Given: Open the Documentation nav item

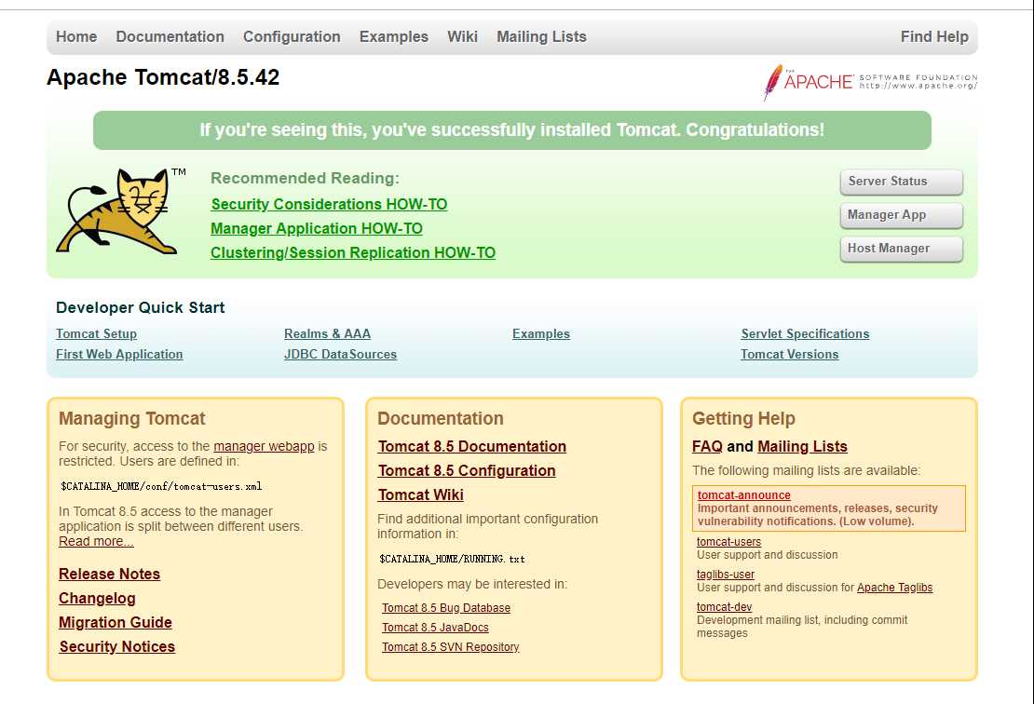Looking at the screenshot, I should coord(170,37).
